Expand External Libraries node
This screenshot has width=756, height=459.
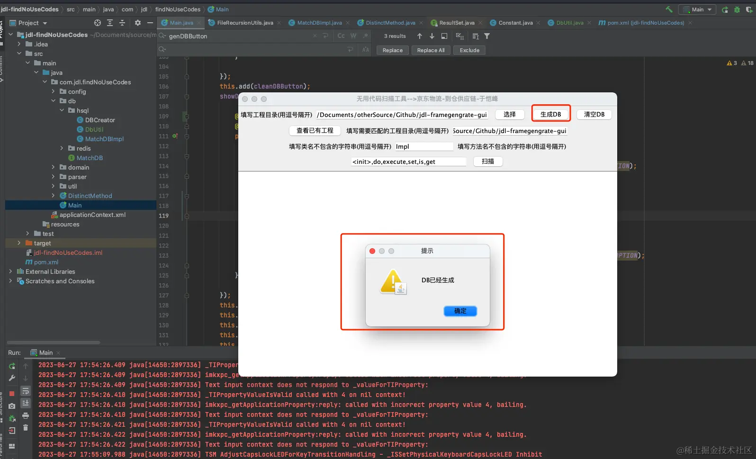[x=10, y=271]
